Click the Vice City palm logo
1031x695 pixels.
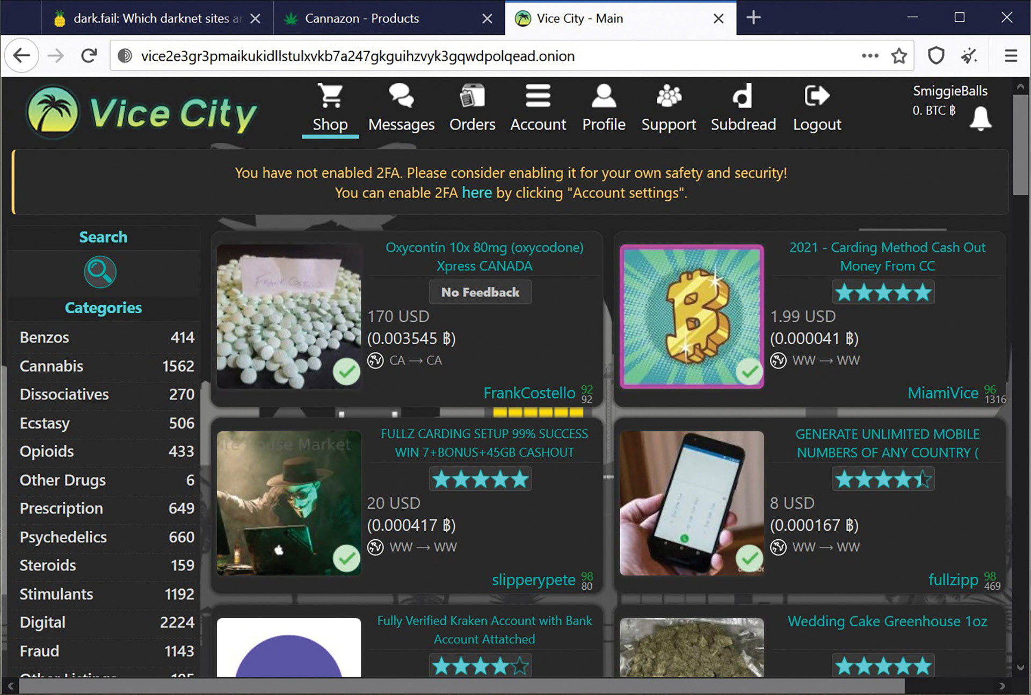53,111
